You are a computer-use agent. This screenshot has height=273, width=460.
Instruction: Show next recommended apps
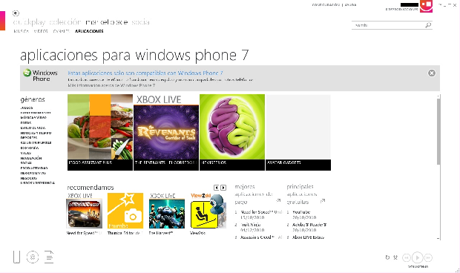(x=223, y=188)
